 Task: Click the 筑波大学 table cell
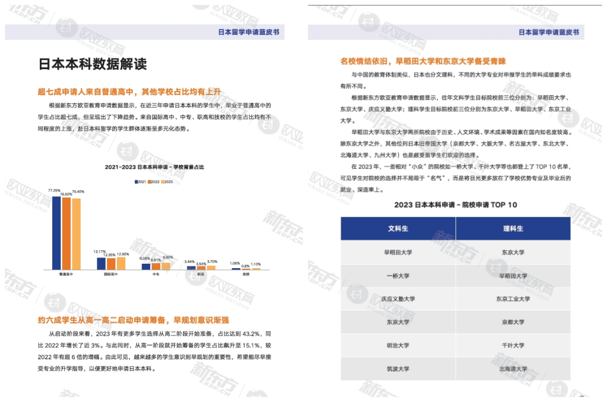pyautogui.click(x=398, y=369)
